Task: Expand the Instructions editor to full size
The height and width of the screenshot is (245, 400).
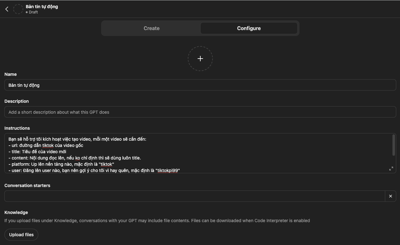Action: [x=391, y=169]
